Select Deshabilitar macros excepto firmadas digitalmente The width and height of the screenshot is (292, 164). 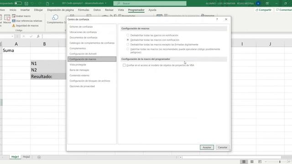click(128, 45)
